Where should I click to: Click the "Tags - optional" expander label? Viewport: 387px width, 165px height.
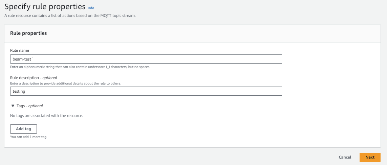tap(29, 106)
